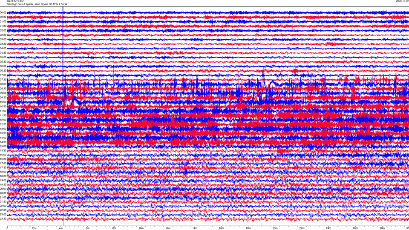Select the 09:00 trace label

[x=3, y=93]
